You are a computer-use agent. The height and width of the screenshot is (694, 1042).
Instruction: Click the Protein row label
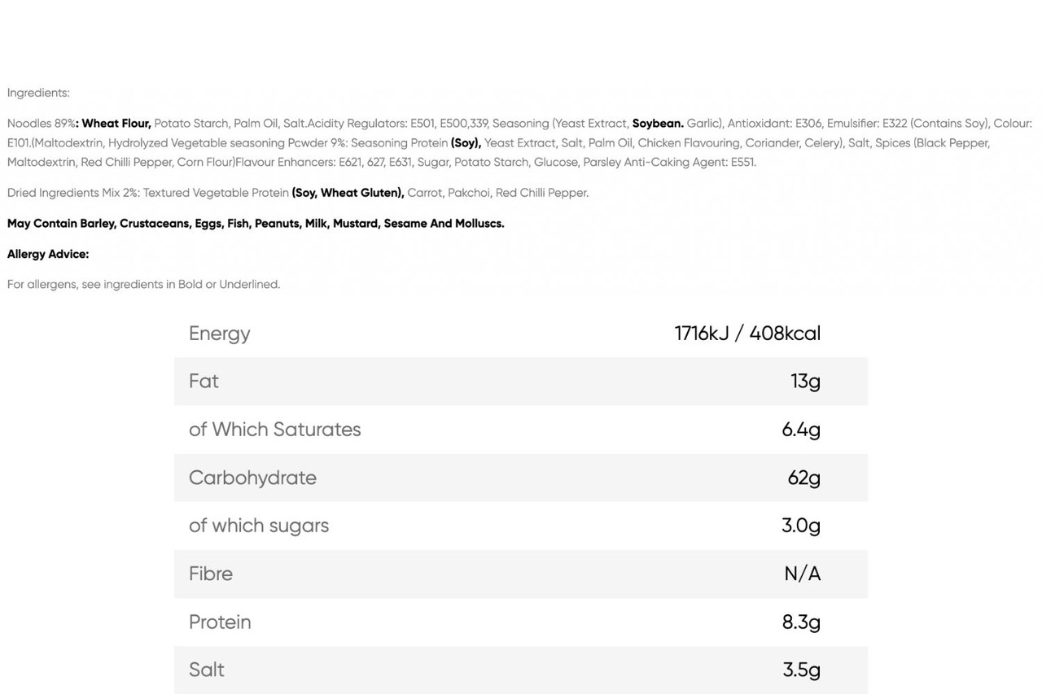(220, 622)
